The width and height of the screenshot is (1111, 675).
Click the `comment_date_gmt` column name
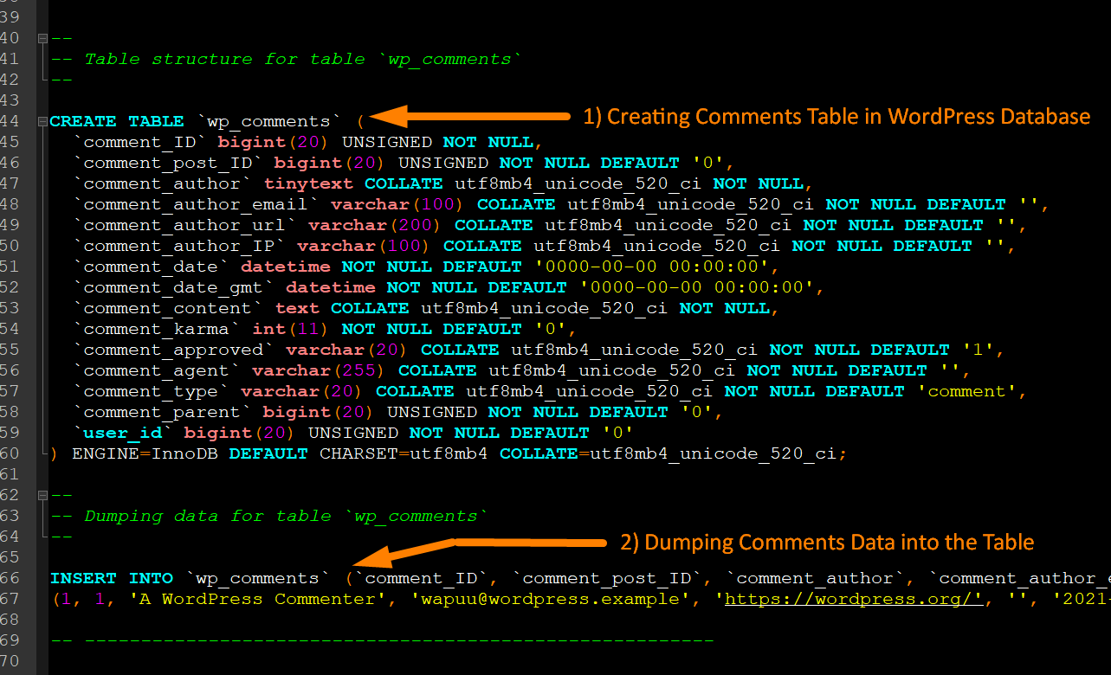[x=174, y=287]
